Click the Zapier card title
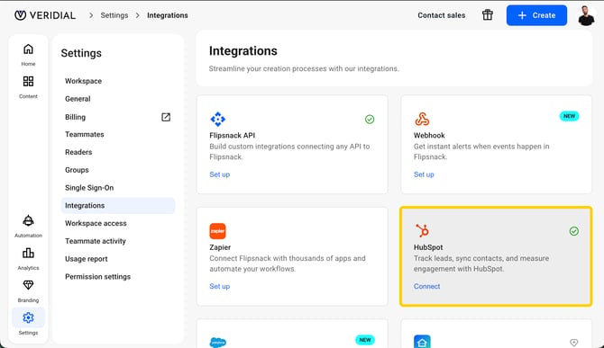The height and width of the screenshot is (348, 604). point(220,247)
